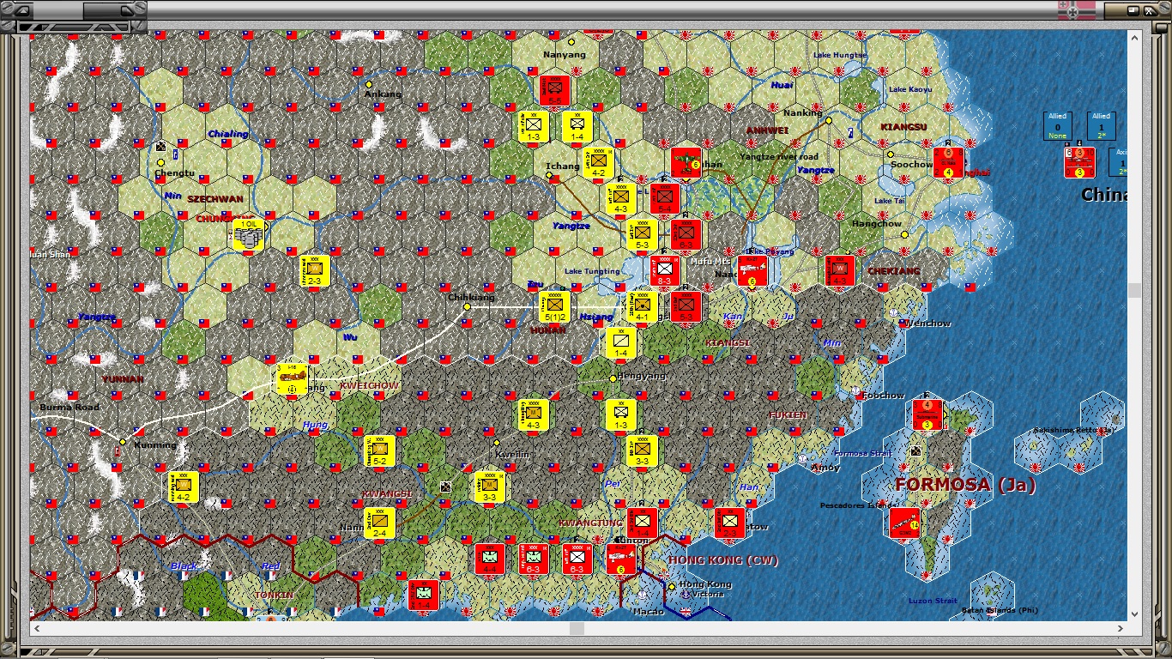The image size is (1172, 659).
Task: Select the red aircraft in southern Formosa
Action: (905, 523)
